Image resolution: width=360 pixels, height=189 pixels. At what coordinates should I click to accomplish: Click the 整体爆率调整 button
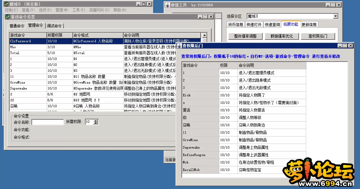[x=245, y=36]
